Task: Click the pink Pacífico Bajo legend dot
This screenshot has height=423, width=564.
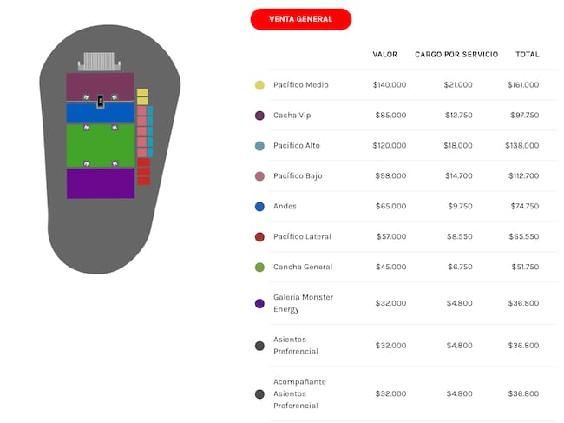Action: click(x=259, y=176)
